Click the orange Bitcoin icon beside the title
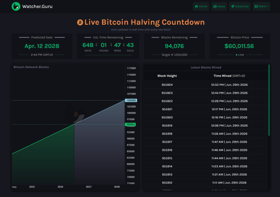The height and width of the screenshot is (197, 280). 80,22
